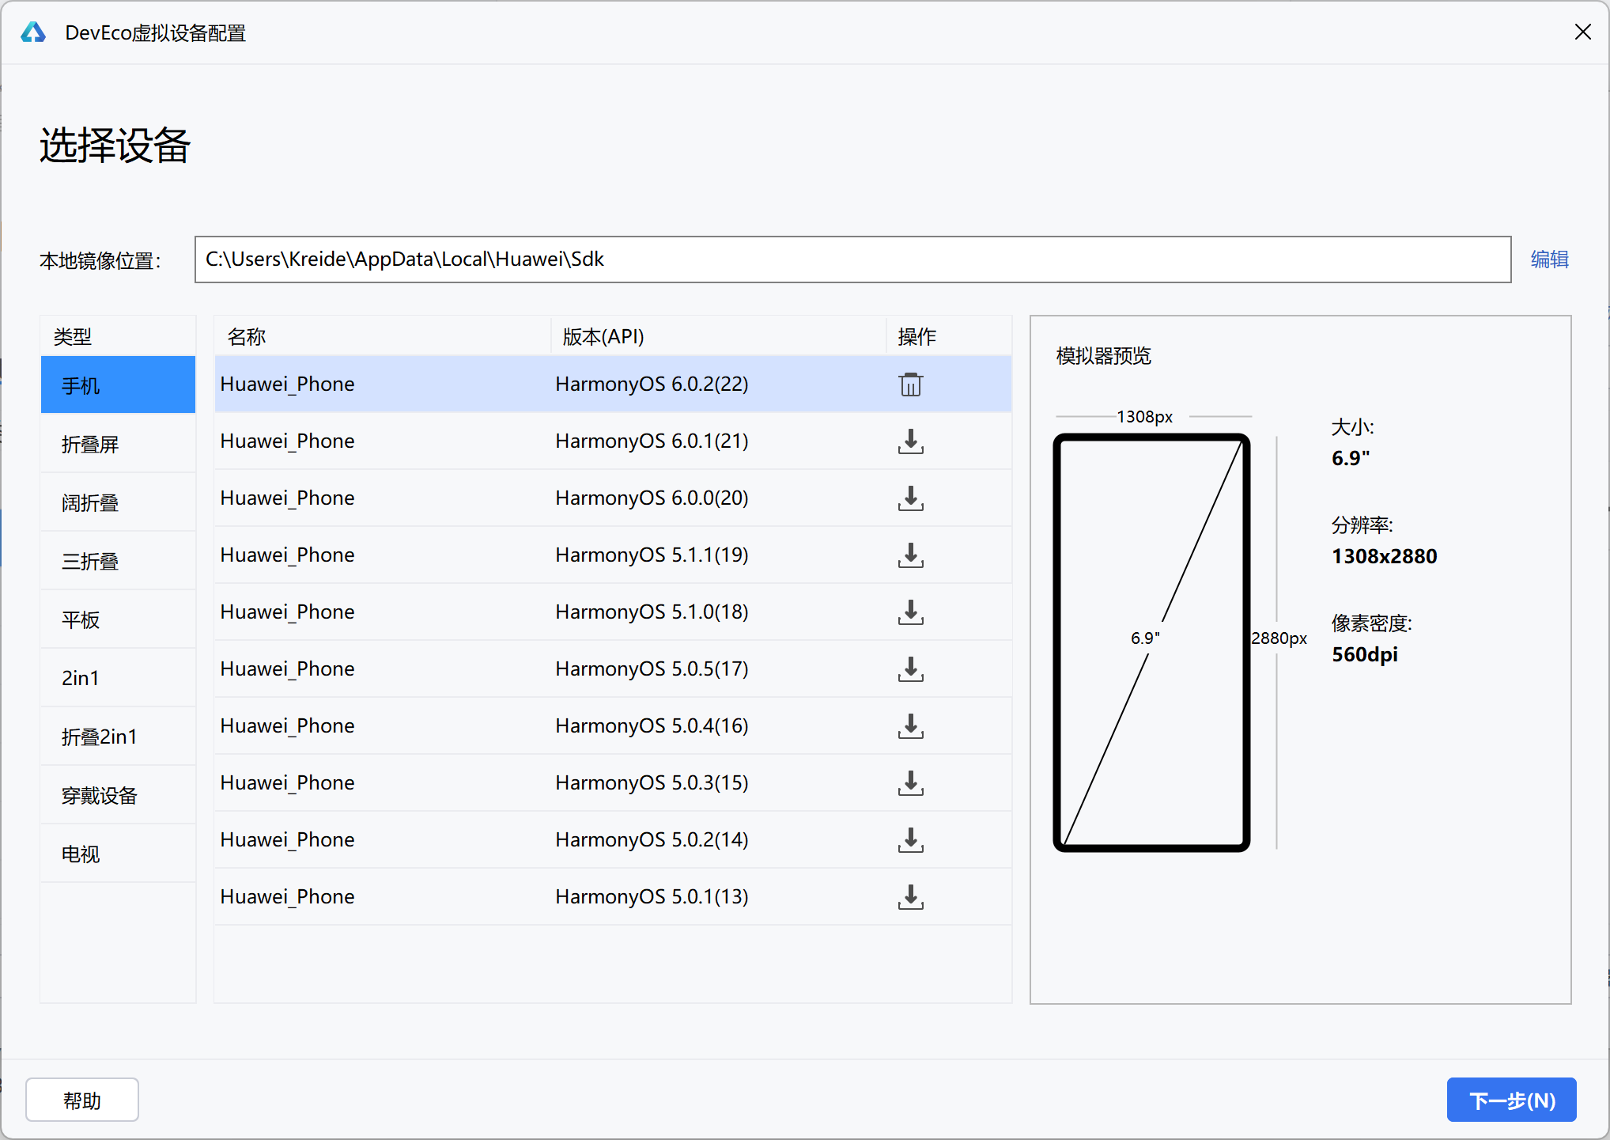Download the HarmonyOS 5.1.1(19) image
This screenshot has width=1610, height=1140.
pyautogui.click(x=910, y=555)
